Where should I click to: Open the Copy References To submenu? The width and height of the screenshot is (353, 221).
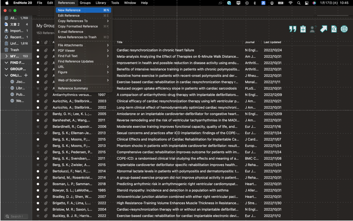[84, 21]
